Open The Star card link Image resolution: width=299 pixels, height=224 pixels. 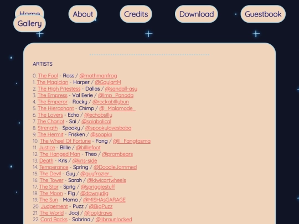point(49,187)
